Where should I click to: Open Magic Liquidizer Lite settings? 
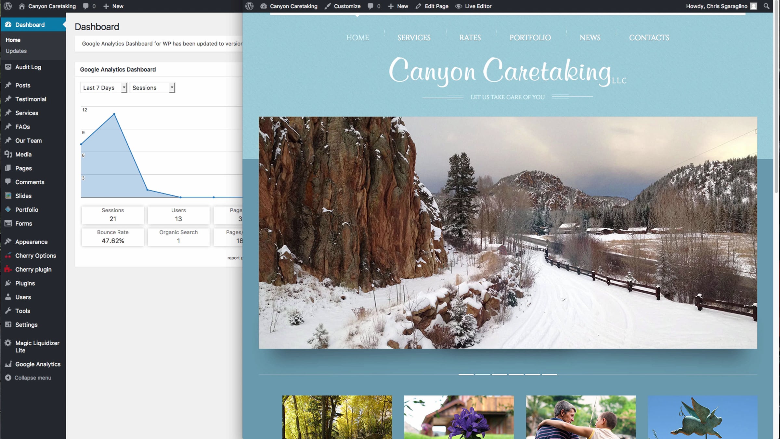(37, 346)
